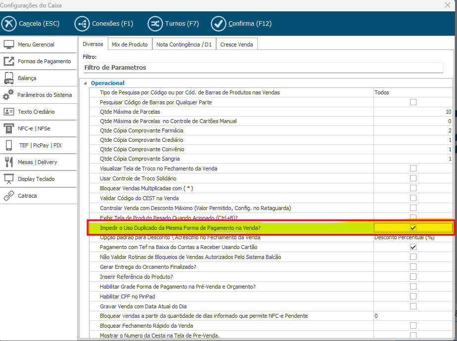Enable Pesquisar Código de Barras por Qualquer Parte
This screenshot has width=457, height=341.
click(413, 102)
